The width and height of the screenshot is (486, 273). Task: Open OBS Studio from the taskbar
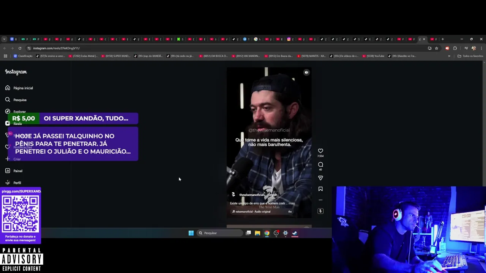point(276,233)
